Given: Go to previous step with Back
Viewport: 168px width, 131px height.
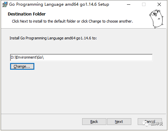Looking at the screenshot, I should click(x=94, y=122).
